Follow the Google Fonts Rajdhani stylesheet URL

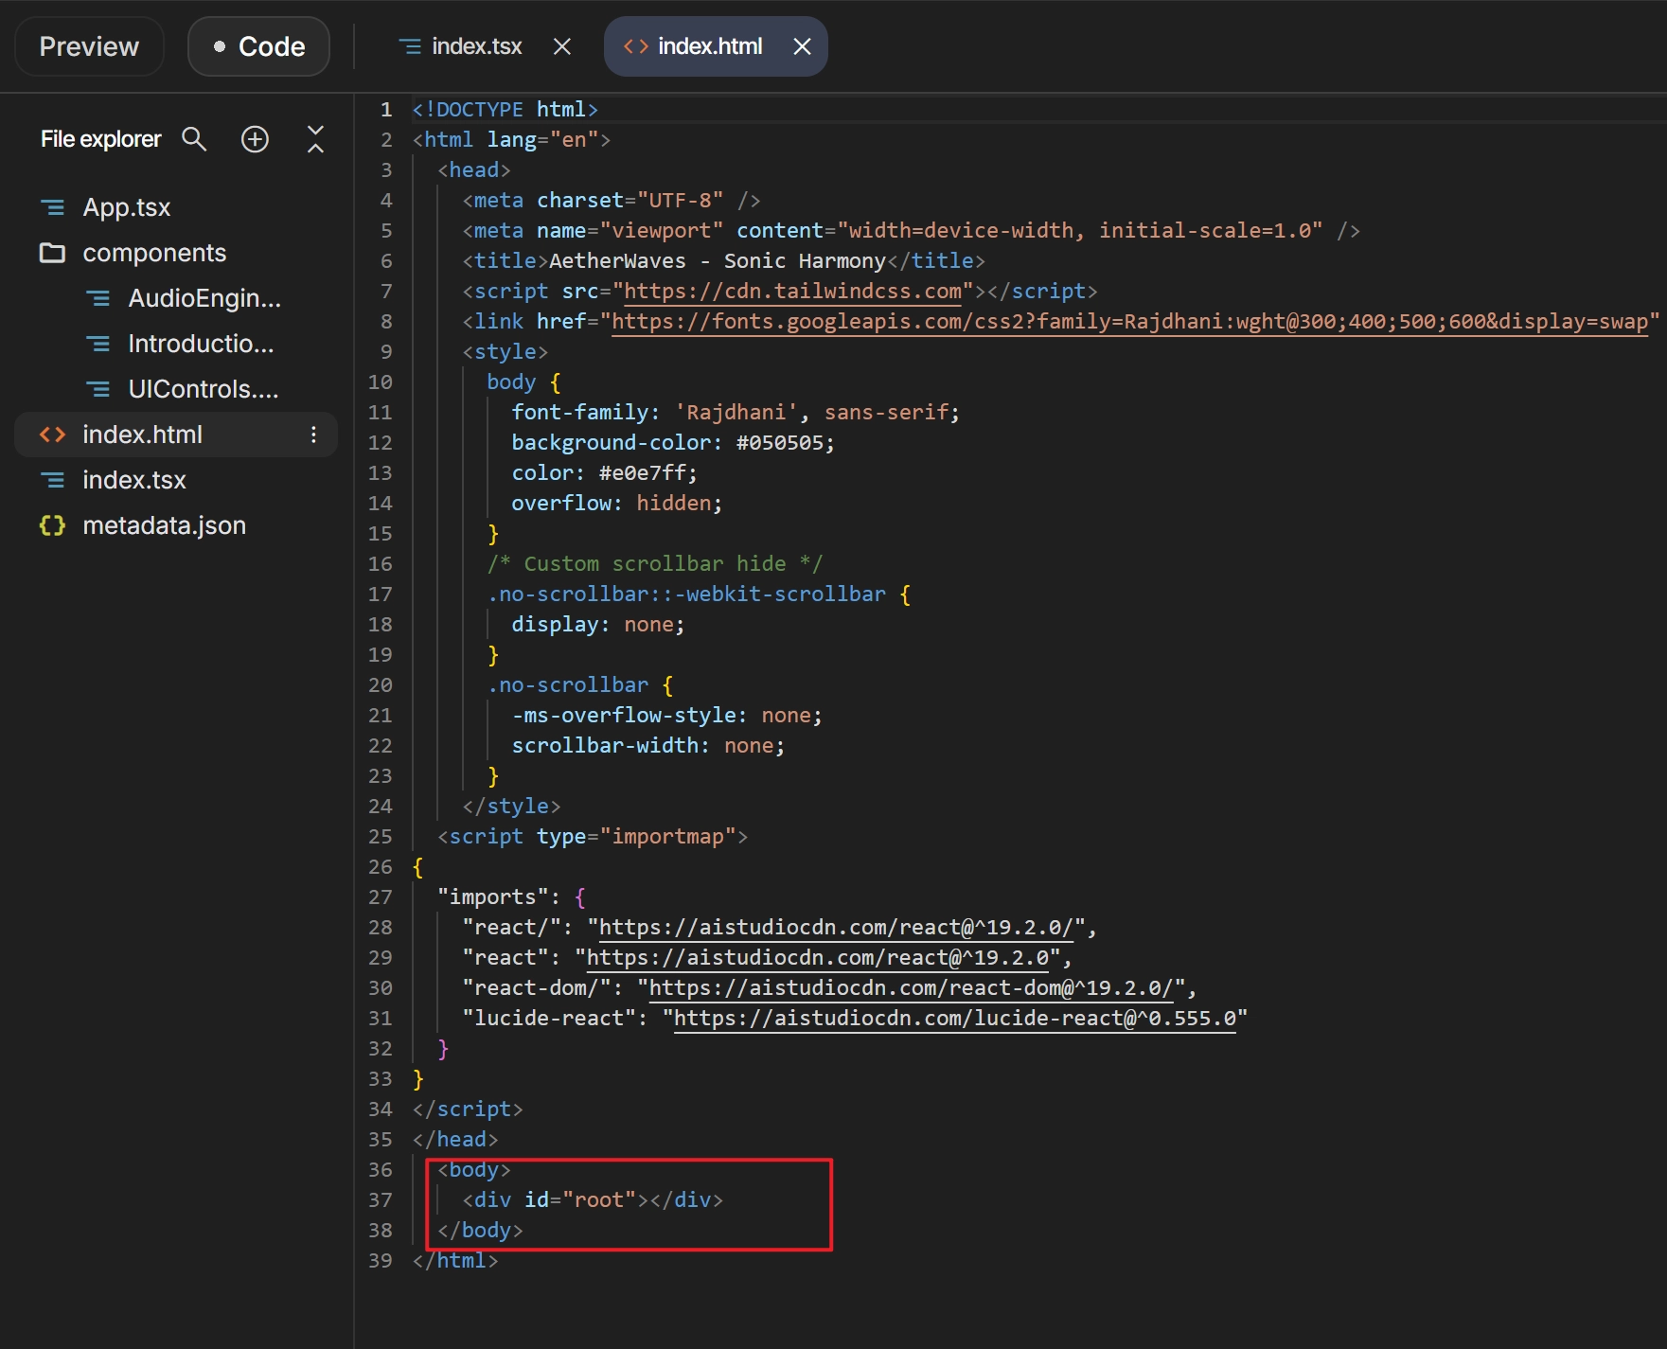pos(1129,322)
